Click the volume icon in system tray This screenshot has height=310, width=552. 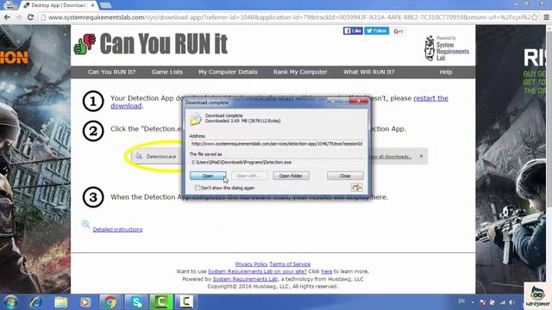click(x=511, y=302)
